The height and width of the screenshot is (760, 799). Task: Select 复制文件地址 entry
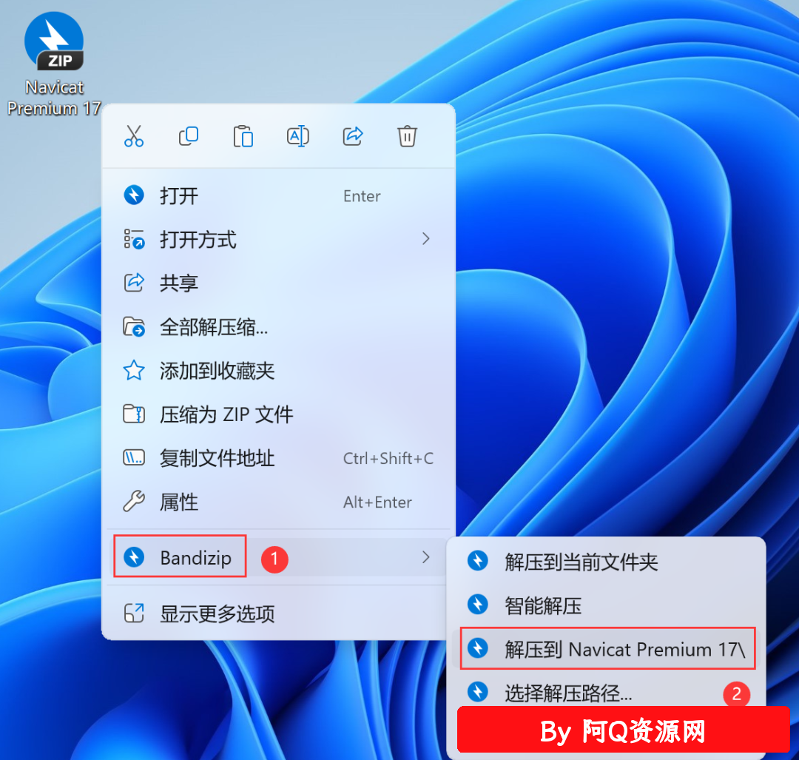pyautogui.click(x=278, y=458)
